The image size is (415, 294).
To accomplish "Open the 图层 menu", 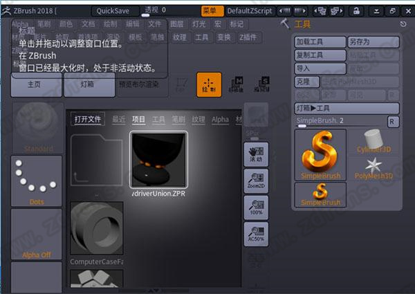I will tap(177, 24).
